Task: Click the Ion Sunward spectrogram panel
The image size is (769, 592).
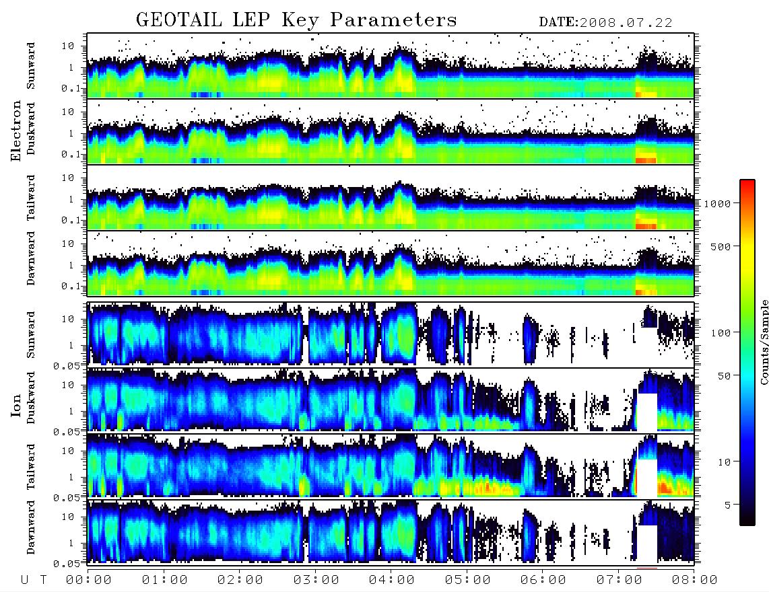Action: tap(391, 334)
